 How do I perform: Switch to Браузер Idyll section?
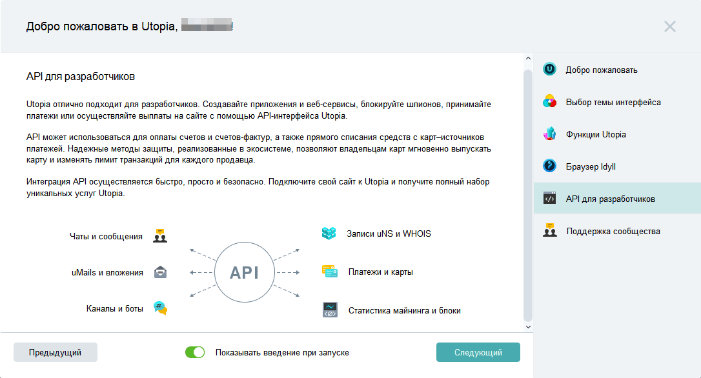coord(617,166)
